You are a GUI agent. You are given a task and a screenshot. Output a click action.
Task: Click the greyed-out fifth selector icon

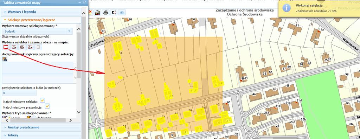pyautogui.click(x=38, y=47)
